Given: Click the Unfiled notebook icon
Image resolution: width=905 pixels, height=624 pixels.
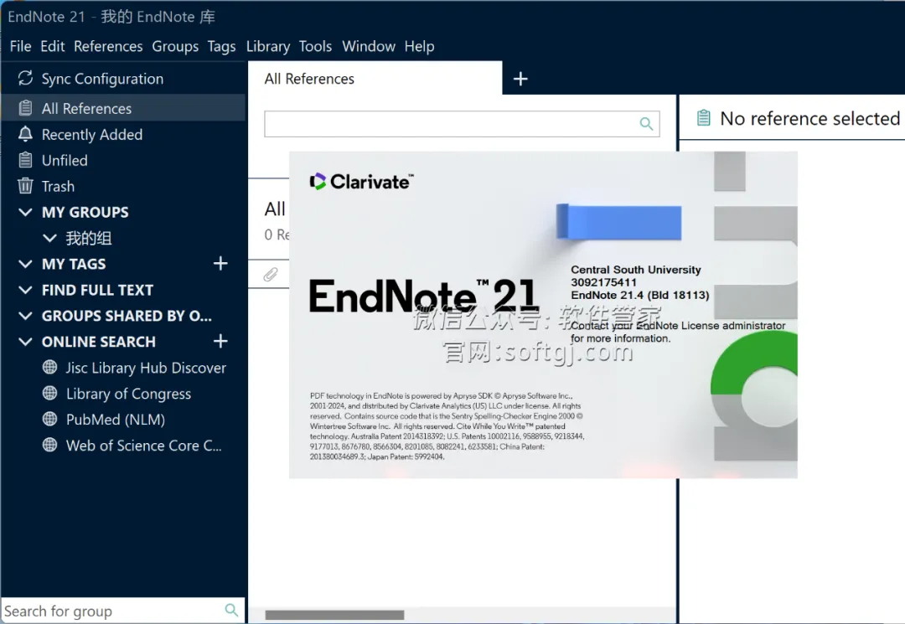Looking at the screenshot, I should coord(26,160).
